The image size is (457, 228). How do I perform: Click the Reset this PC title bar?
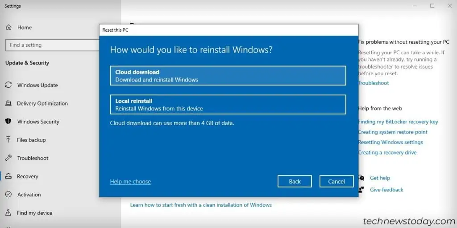click(x=229, y=30)
